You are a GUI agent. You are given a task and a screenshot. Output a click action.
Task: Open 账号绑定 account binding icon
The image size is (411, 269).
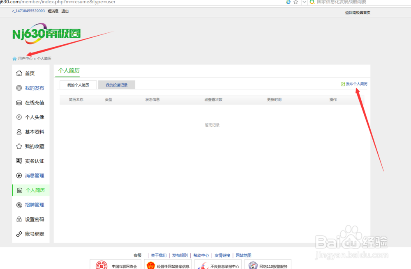tap(19, 234)
